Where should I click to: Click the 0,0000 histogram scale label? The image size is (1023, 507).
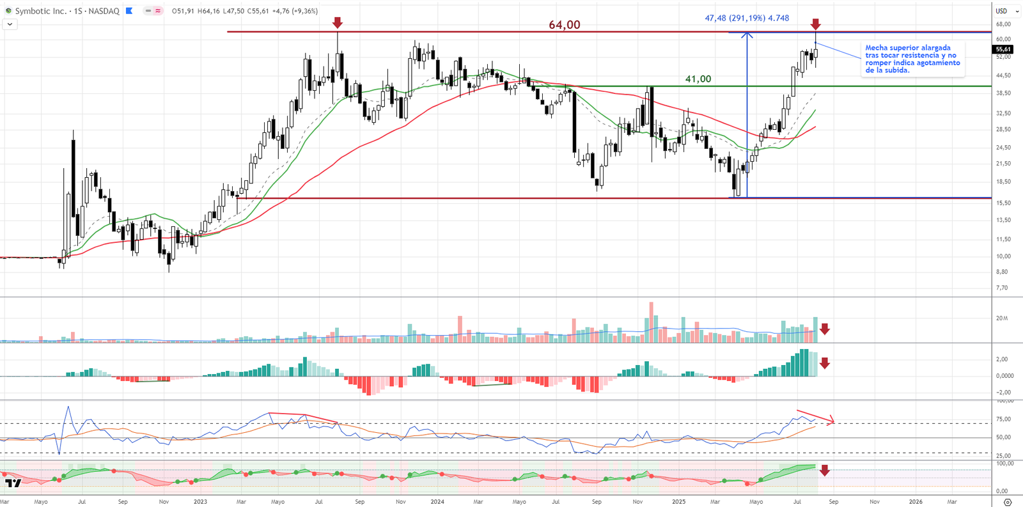pos(1004,376)
